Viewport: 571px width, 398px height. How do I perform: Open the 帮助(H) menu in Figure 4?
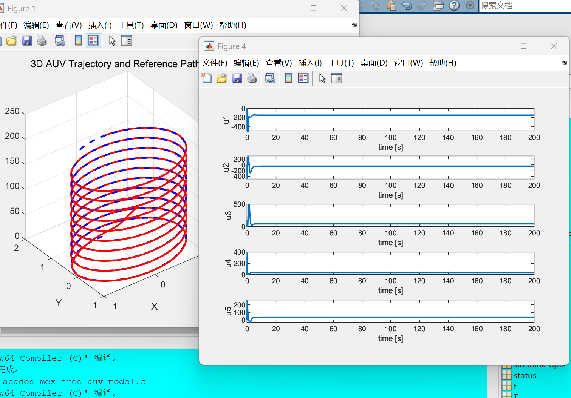click(x=443, y=63)
